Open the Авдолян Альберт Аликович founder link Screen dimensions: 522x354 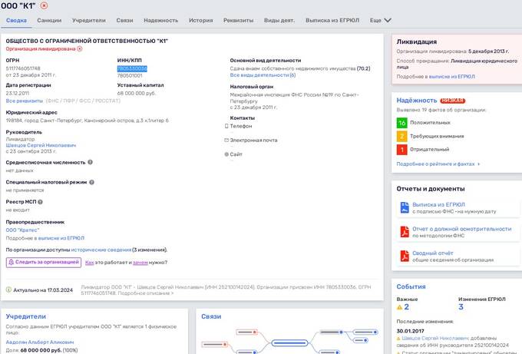pos(40,342)
